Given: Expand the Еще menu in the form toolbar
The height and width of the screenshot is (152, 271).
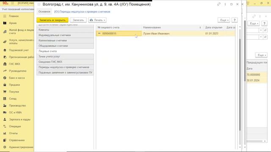Looking at the screenshot, I should click(x=224, y=20).
